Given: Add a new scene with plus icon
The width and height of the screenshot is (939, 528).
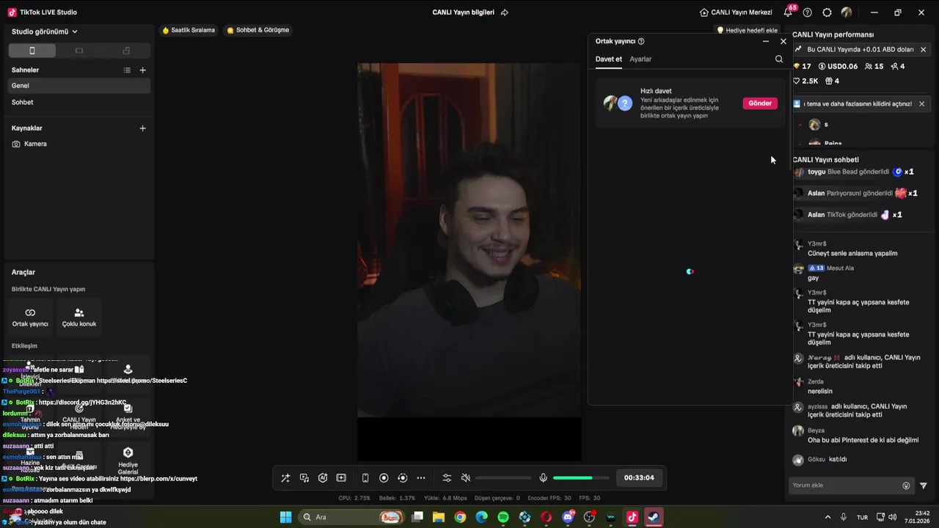Looking at the screenshot, I should (x=143, y=70).
